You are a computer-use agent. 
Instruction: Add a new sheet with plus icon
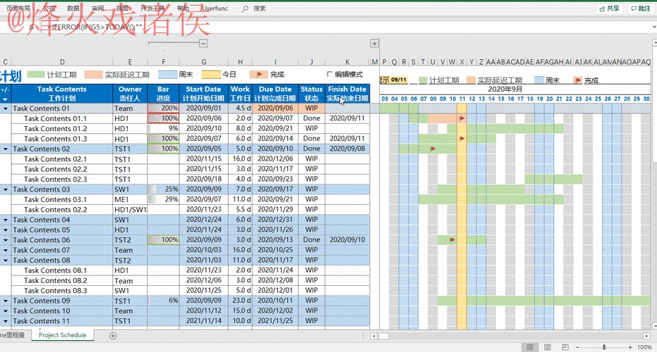[x=113, y=336]
